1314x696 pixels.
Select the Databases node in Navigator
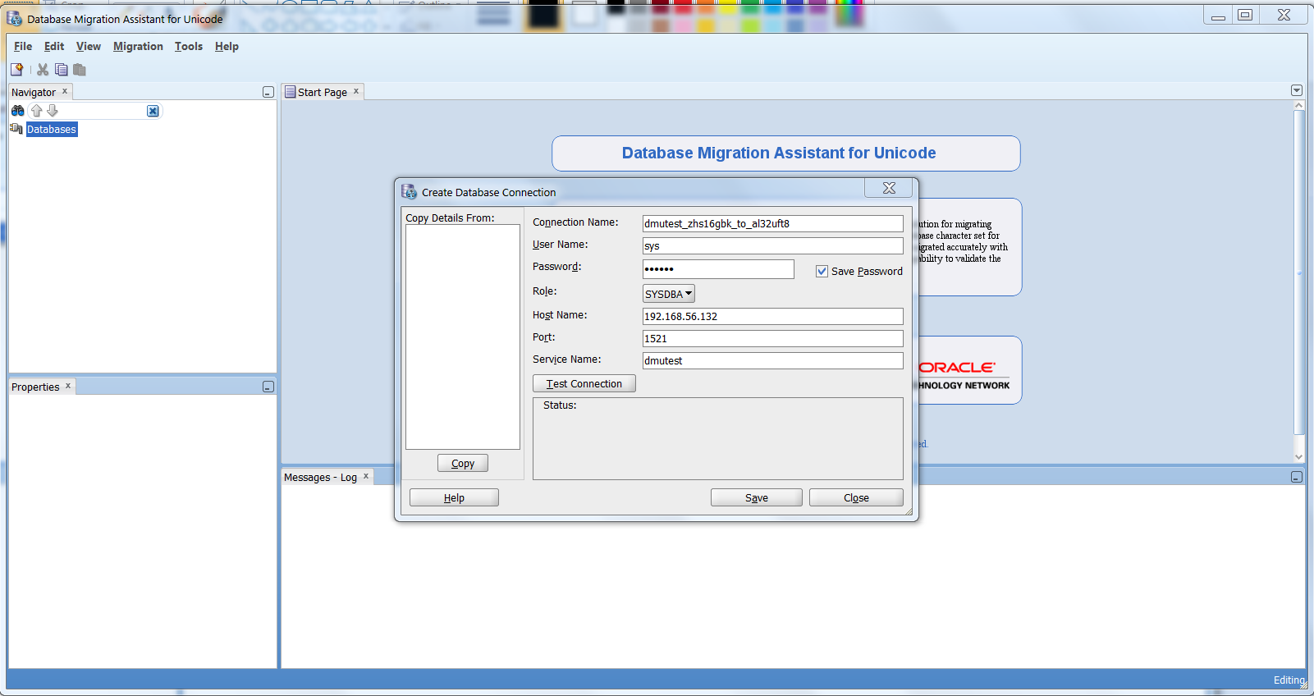(52, 130)
